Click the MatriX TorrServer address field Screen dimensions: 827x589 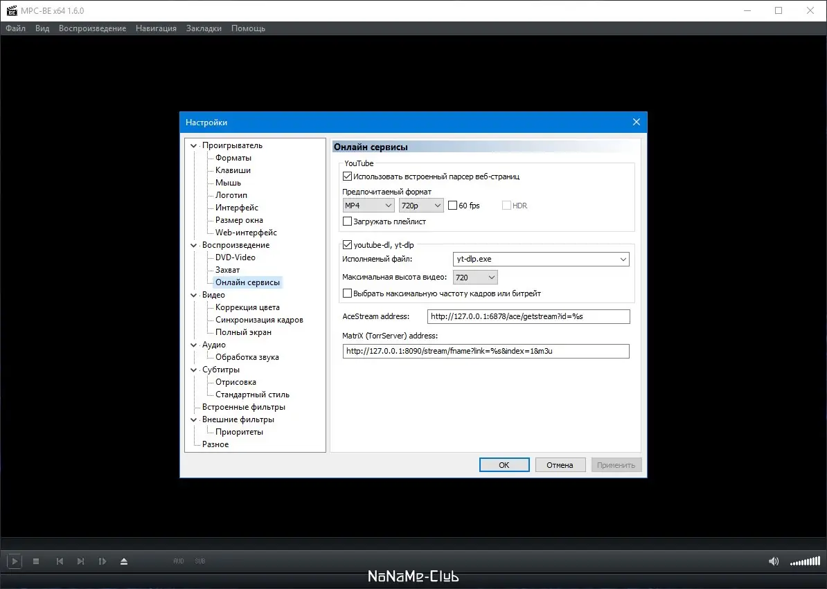point(486,351)
